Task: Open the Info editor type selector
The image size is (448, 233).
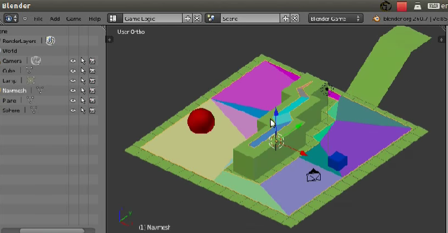Action: pos(11,18)
